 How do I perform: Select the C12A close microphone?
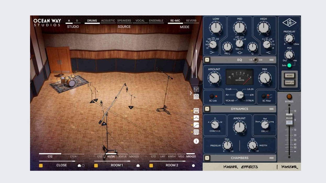click(73, 157)
